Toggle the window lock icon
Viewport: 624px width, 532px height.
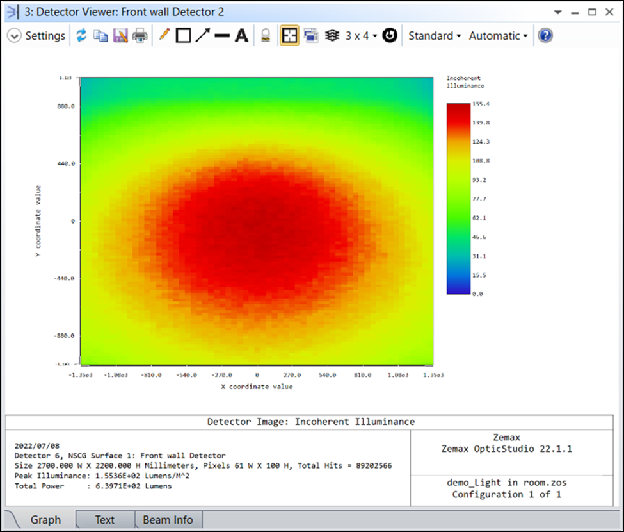[265, 36]
